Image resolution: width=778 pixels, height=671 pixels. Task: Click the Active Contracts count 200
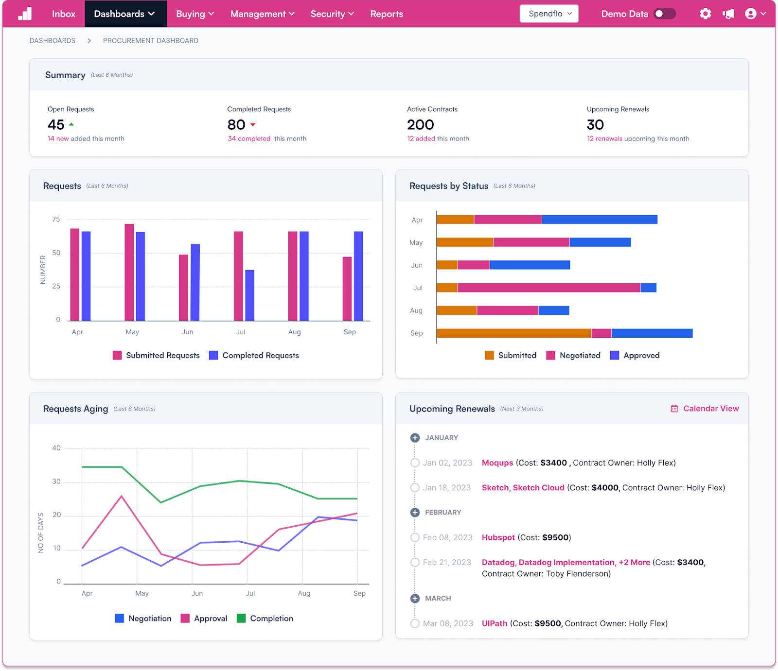[421, 125]
